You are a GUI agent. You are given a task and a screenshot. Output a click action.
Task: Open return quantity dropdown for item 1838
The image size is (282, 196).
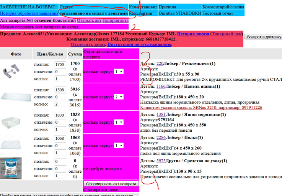coord(119,122)
